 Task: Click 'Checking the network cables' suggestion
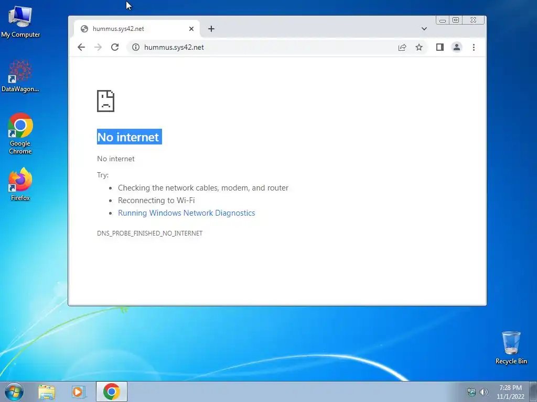203,188
